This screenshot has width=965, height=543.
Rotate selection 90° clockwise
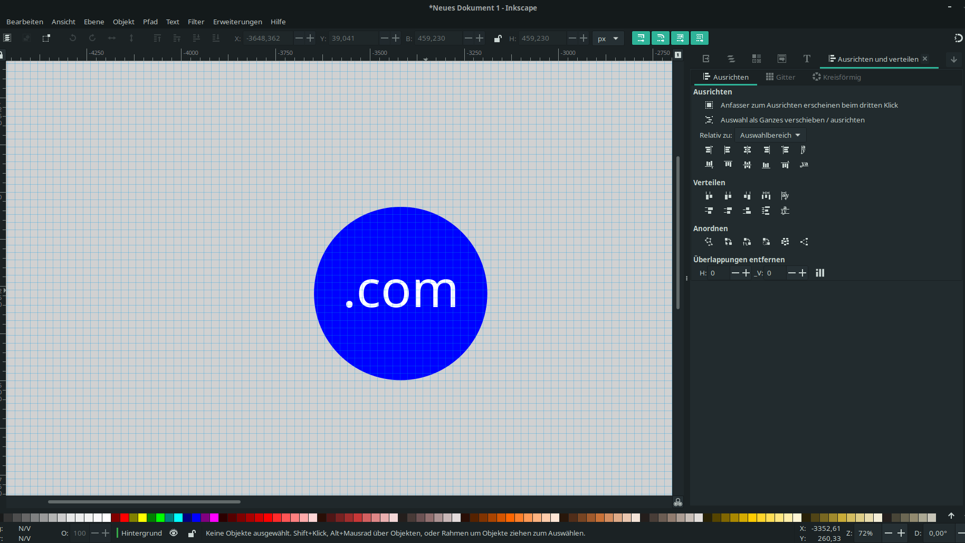point(92,38)
